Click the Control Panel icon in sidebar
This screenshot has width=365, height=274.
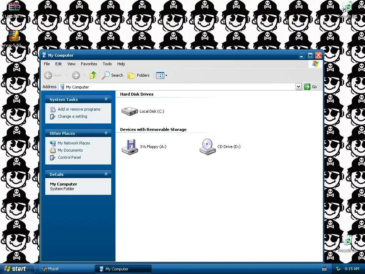pyautogui.click(x=53, y=157)
